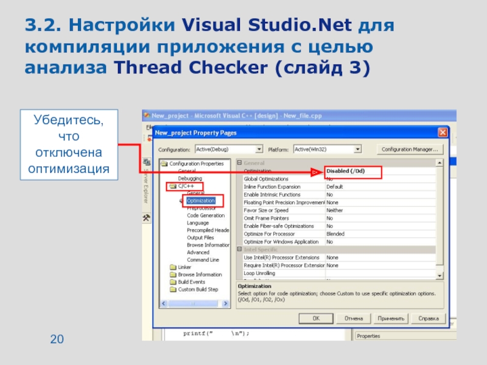Screen dimensions: 487x365
Task: Select Browse Information under C/C++
Action: coord(208,245)
